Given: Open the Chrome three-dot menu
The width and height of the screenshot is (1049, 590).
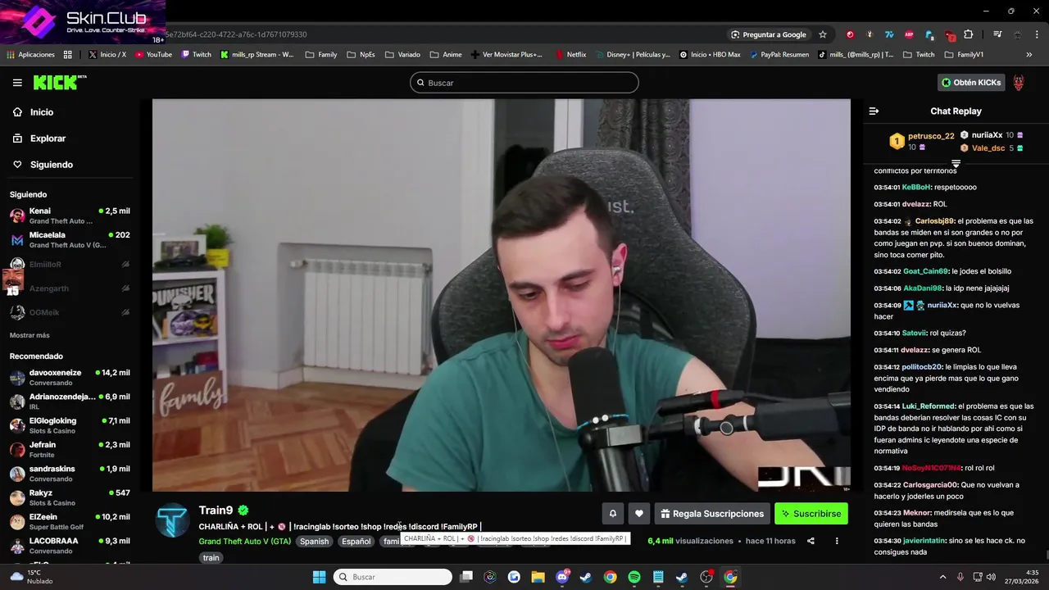Looking at the screenshot, I should (1037, 34).
